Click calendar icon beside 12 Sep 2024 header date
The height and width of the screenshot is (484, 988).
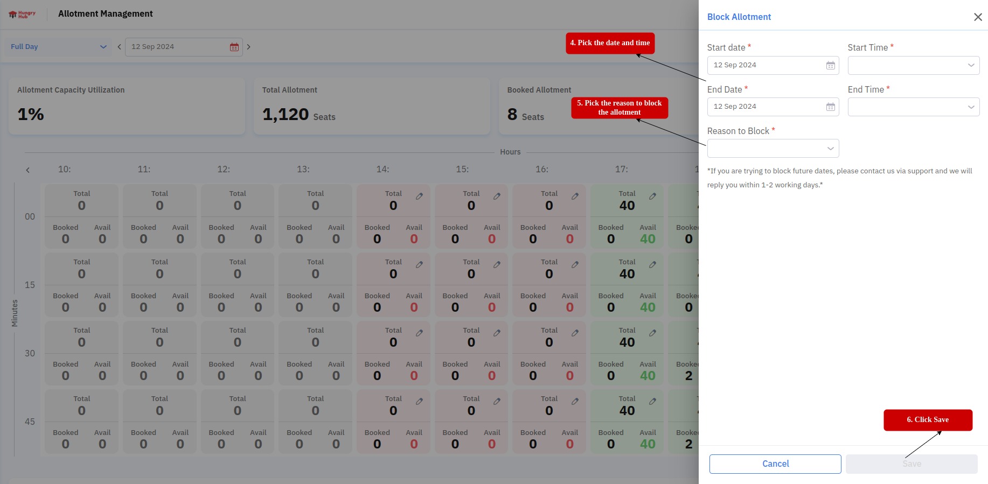point(234,47)
